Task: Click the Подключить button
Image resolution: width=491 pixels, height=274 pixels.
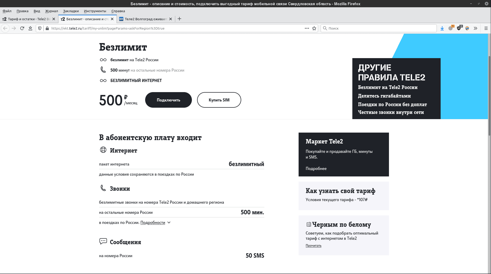Action: (x=169, y=100)
